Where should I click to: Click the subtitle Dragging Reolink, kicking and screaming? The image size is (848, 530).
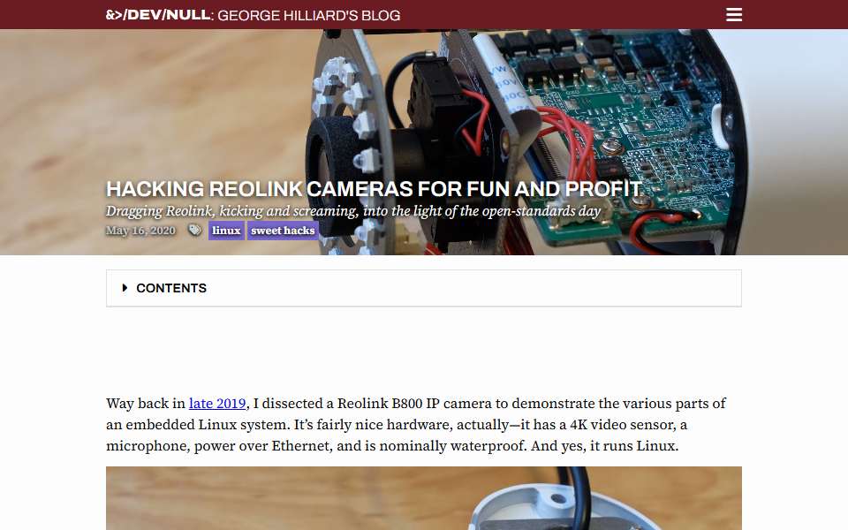coord(353,211)
